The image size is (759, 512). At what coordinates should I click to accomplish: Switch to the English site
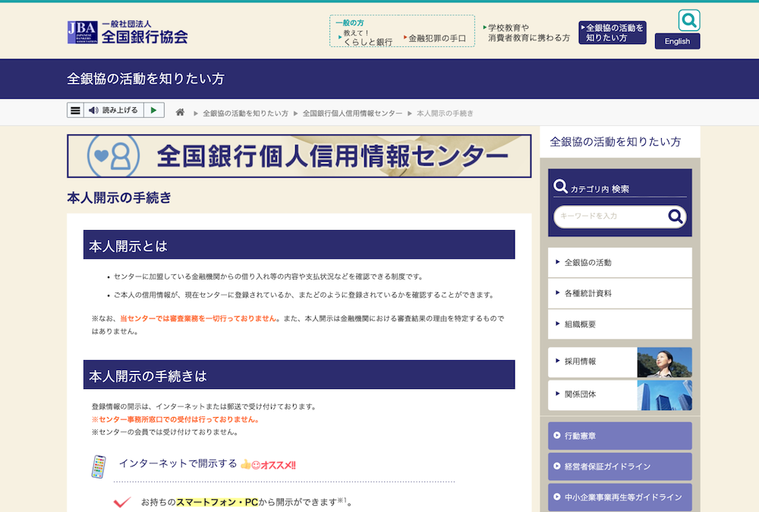click(677, 41)
